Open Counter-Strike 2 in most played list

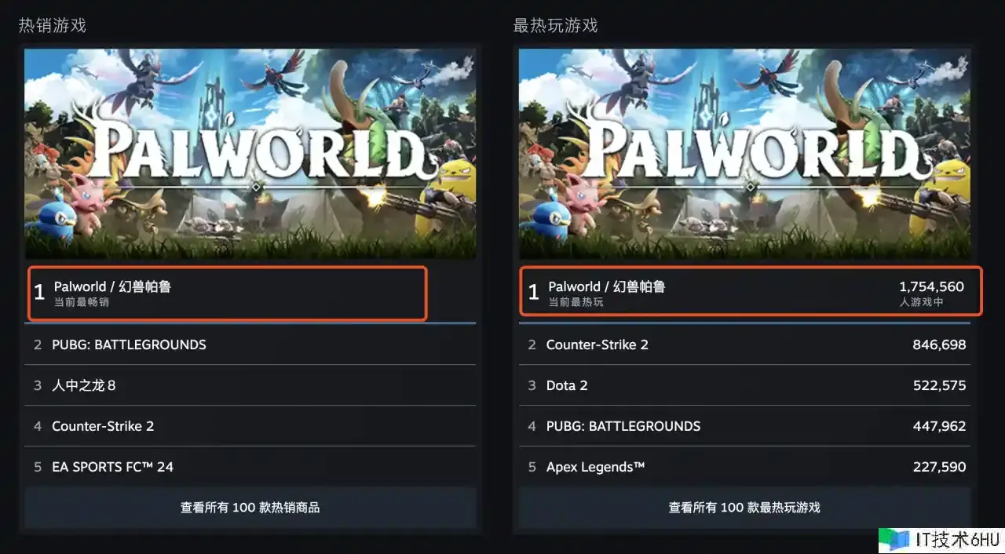(x=744, y=344)
